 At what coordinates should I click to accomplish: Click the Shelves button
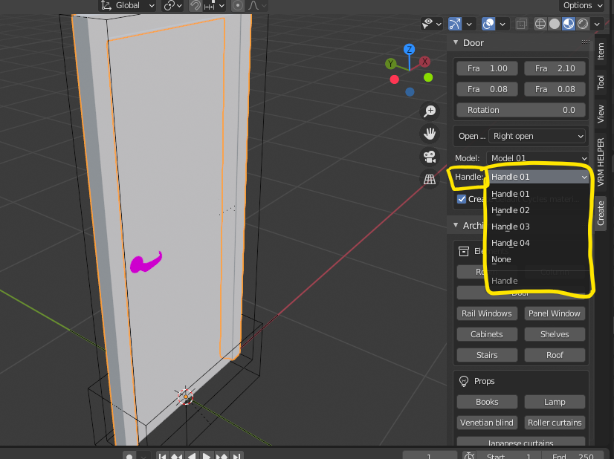(555, 334)
